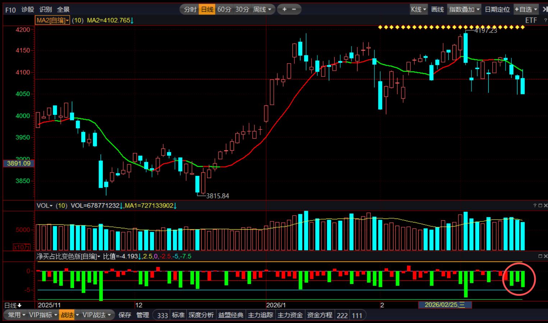548x323 pixels.
Task: Close the 净买占比变色版 indicator panel
Action: tap(545, 256)
